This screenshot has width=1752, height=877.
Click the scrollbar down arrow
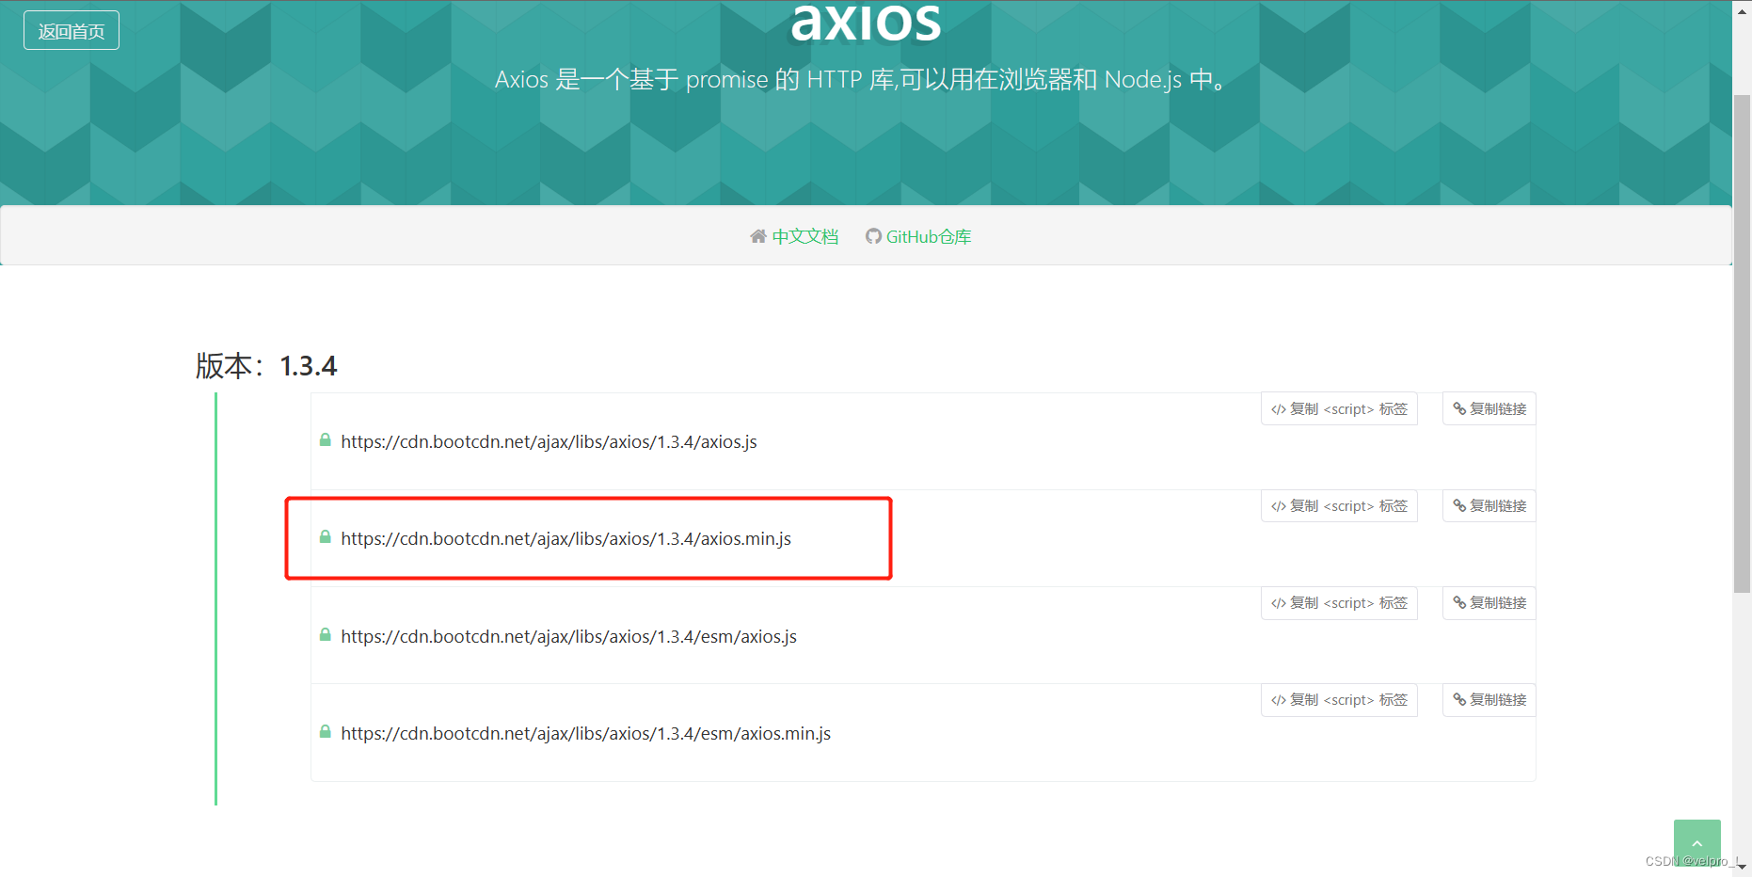(x=1742, y=868)
